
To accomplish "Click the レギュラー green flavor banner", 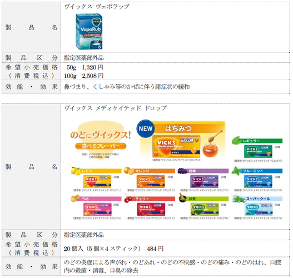I will 257,141.
